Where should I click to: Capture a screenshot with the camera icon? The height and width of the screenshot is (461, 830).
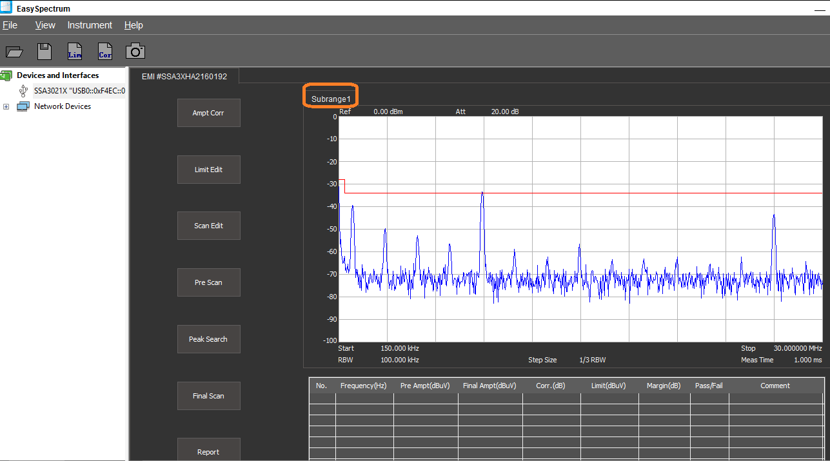coord(135,52)
